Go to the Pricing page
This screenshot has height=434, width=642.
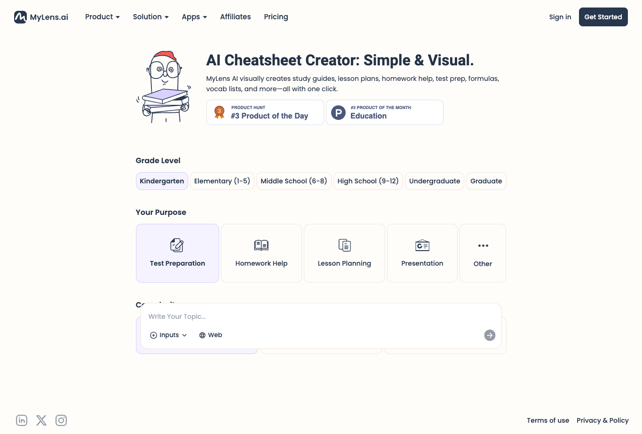tap(276, 16)
